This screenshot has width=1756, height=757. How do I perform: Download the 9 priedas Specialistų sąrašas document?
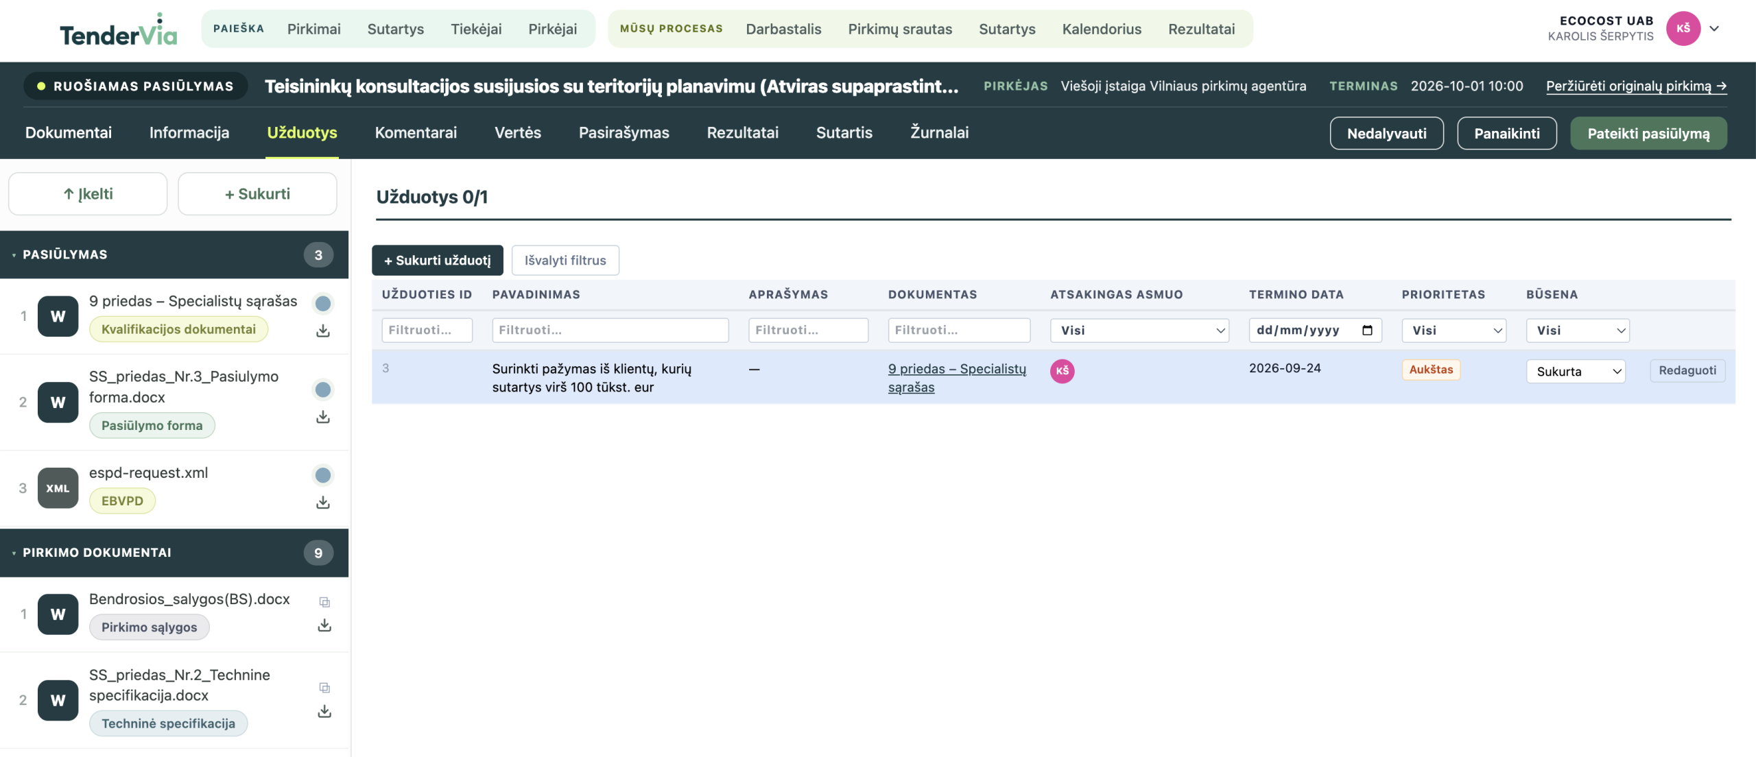click(x=323, y=331)
